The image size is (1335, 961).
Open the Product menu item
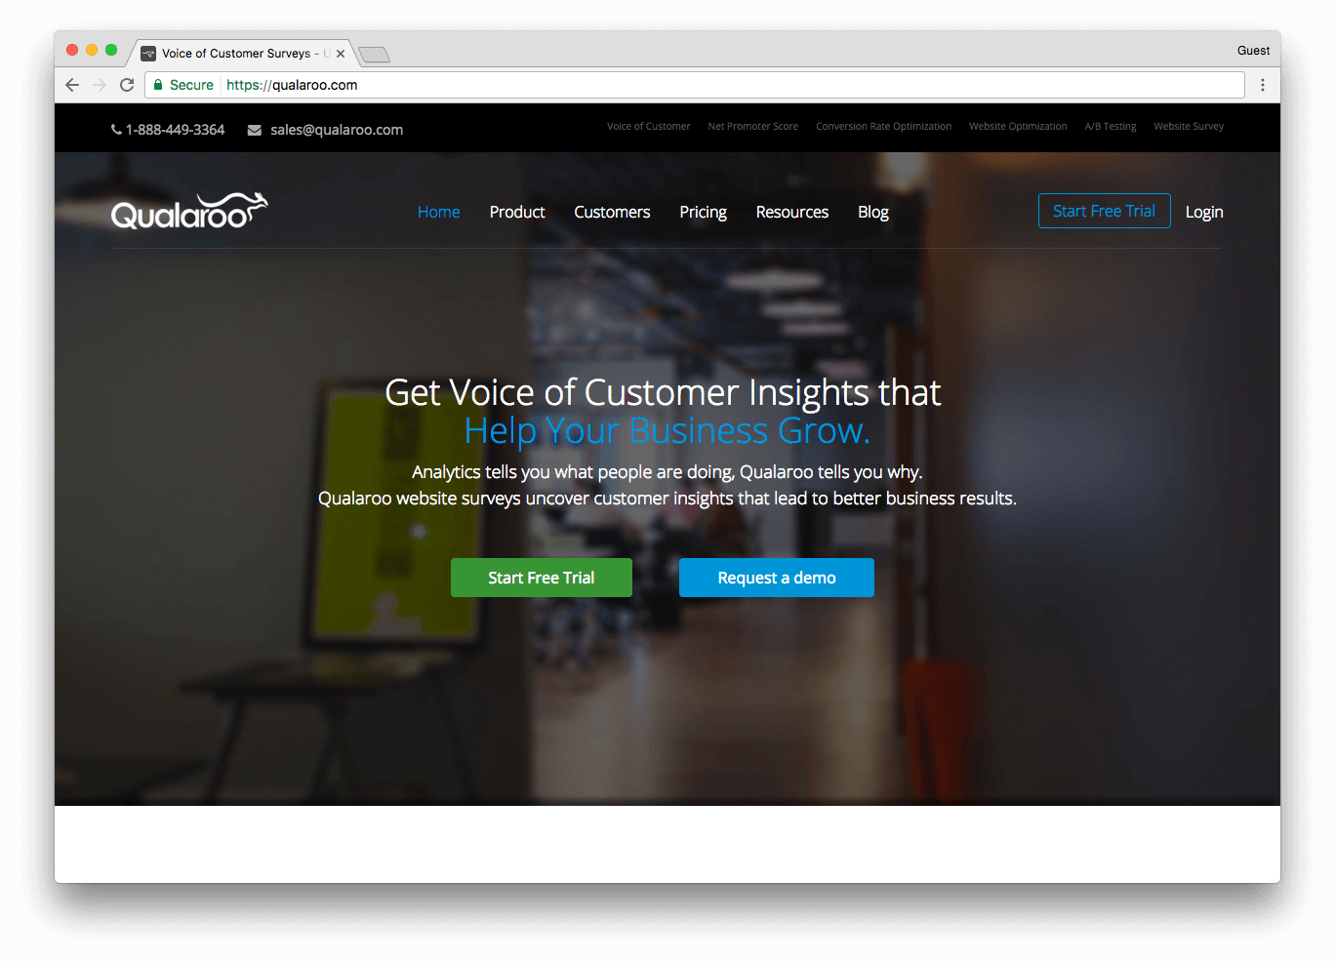coord(517,212)
